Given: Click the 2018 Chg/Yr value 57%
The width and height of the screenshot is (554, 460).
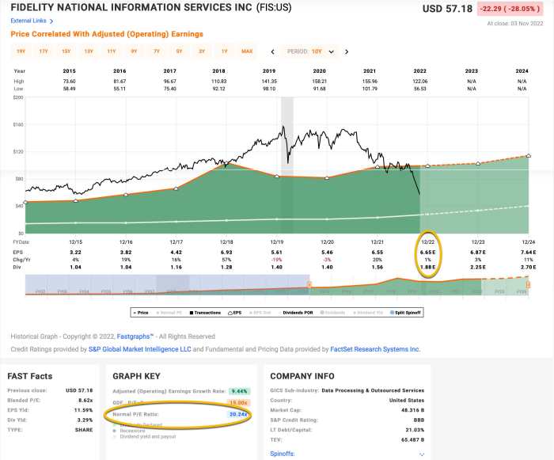Looking at the screenshot, I should [x=226, y=260].
